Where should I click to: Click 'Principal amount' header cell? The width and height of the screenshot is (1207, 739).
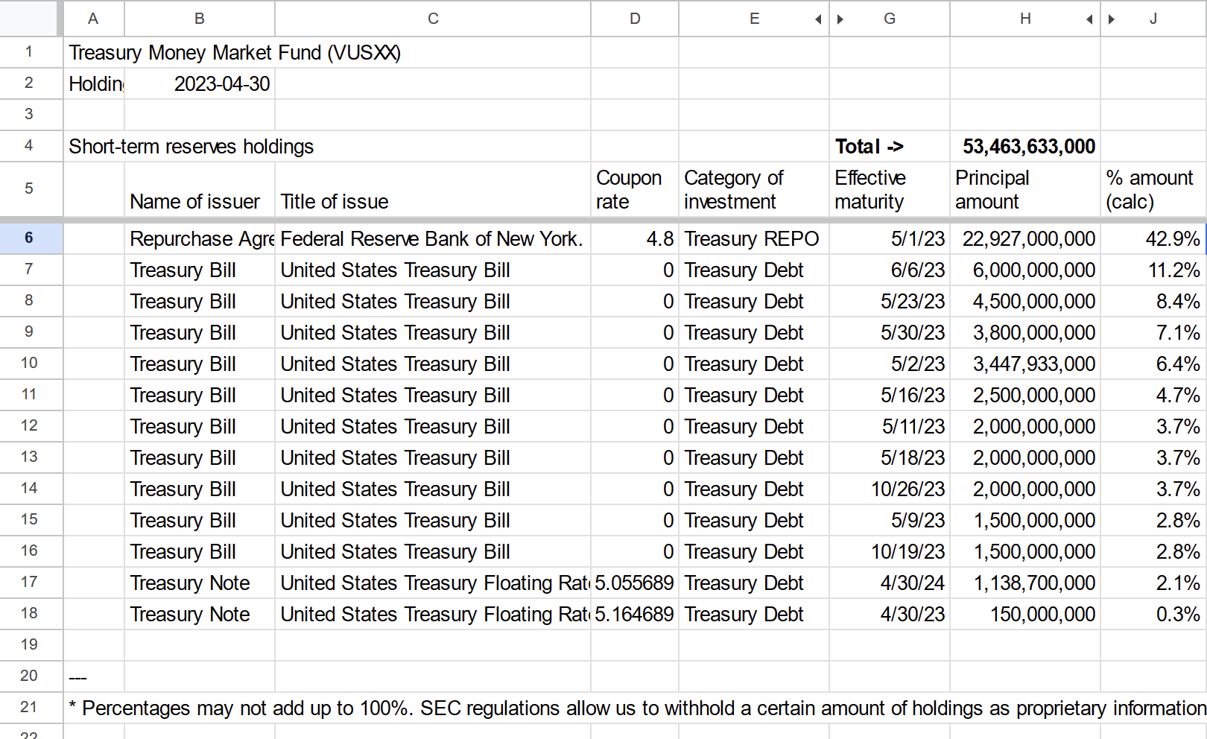click(x=1025, y=189)
